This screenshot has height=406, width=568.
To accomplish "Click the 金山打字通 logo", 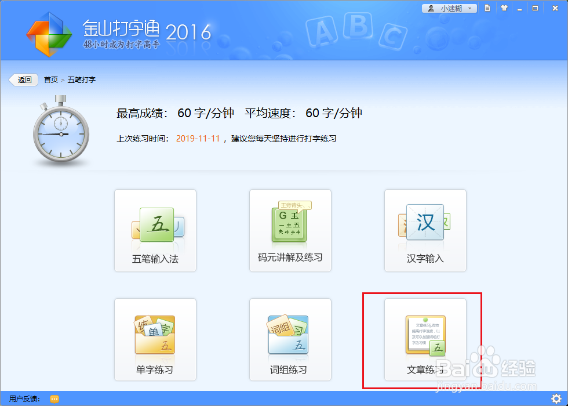I will pyautogui.click(x=49, y=34).
